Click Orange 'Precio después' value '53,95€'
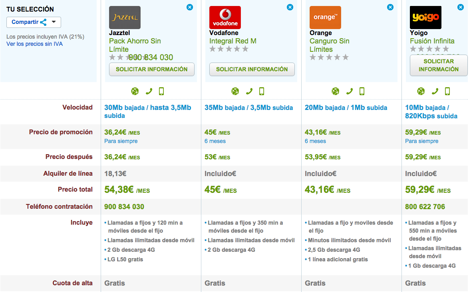Screen dimensions: 471x292 coord(316,157)
